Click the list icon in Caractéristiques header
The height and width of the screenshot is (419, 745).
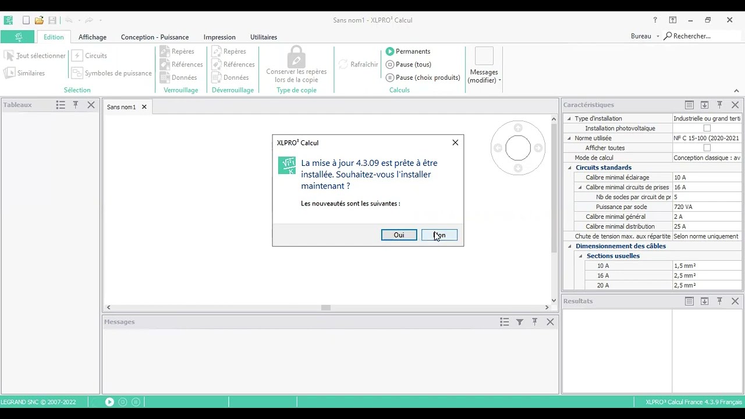[689, 105]
